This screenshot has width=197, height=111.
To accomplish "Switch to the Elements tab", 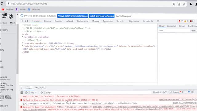I will pyautogui.click(x=36, y=21).
